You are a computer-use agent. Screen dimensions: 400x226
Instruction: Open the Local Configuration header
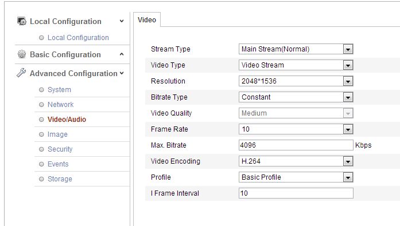pos(65,21)
